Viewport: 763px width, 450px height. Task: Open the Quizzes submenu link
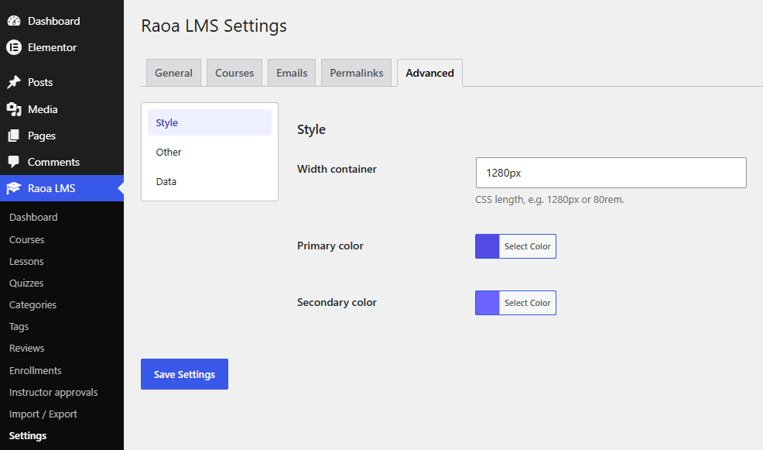pyautogui.click(x=26, y=283)
